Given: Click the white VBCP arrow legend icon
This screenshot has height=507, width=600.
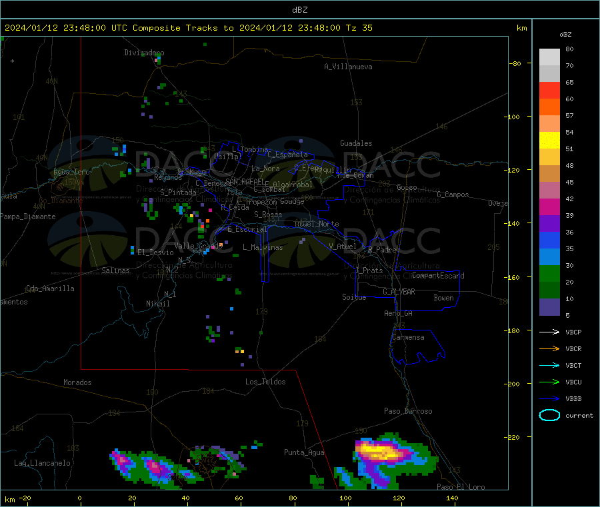Looking at the screenshot, I should (x=549, y=332).
